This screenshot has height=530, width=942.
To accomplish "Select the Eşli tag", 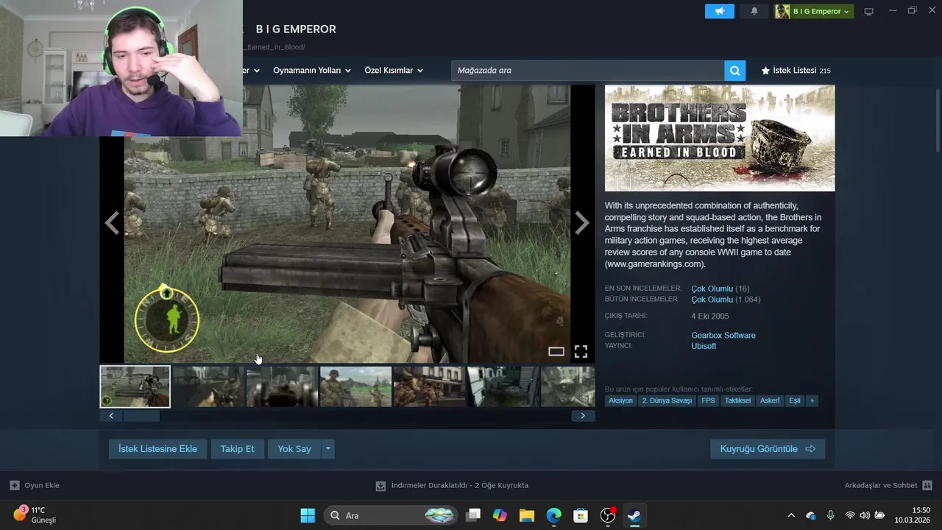I will 795,401.
